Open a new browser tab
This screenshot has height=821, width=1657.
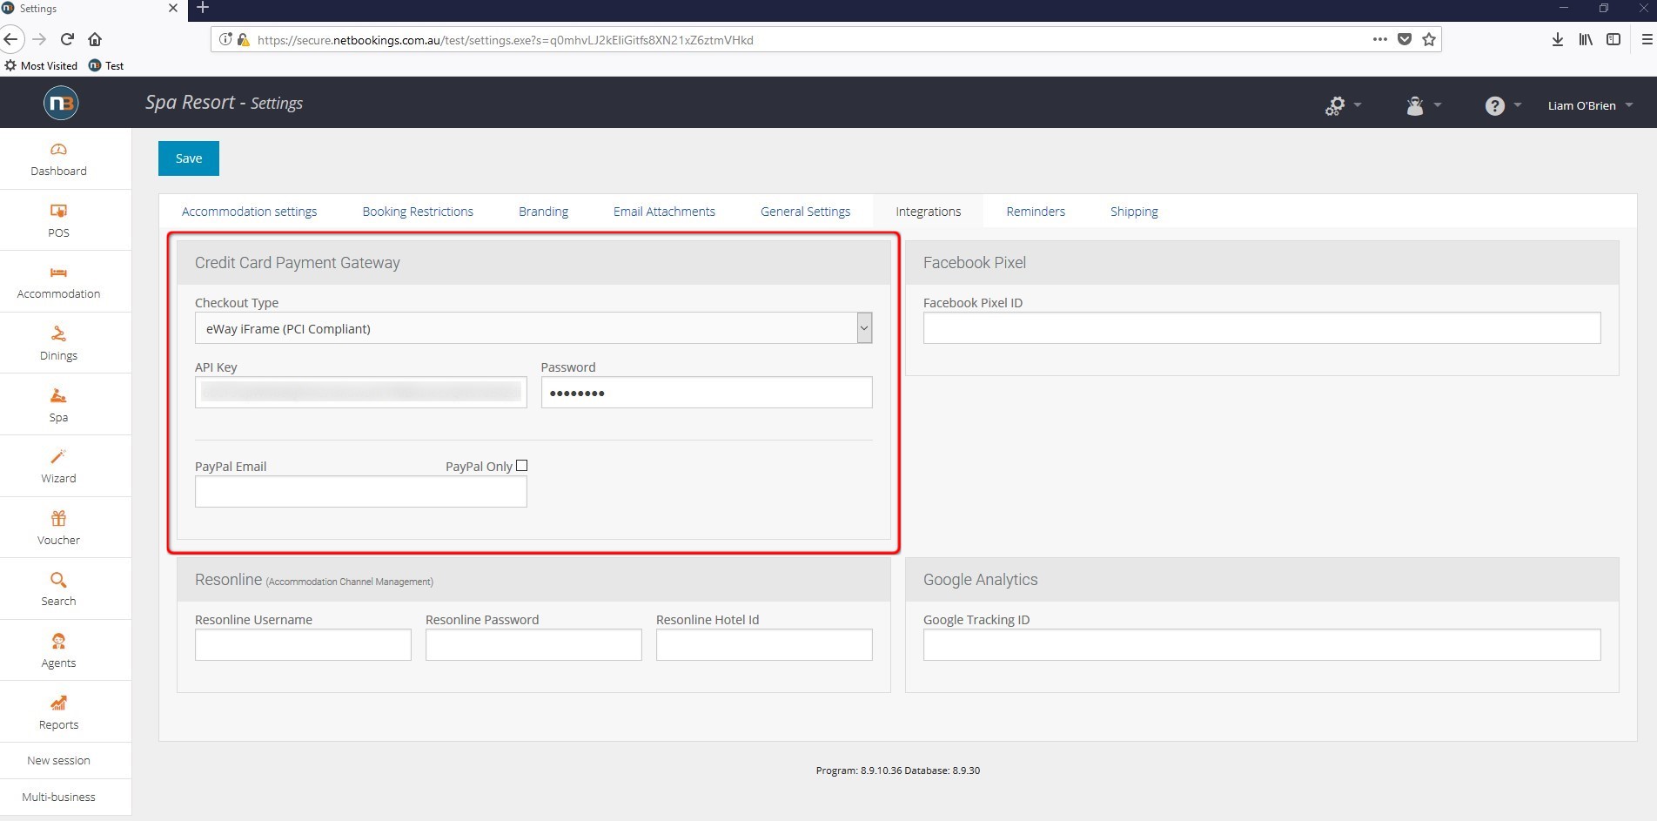pyautogui.click(x=203, y=8)
